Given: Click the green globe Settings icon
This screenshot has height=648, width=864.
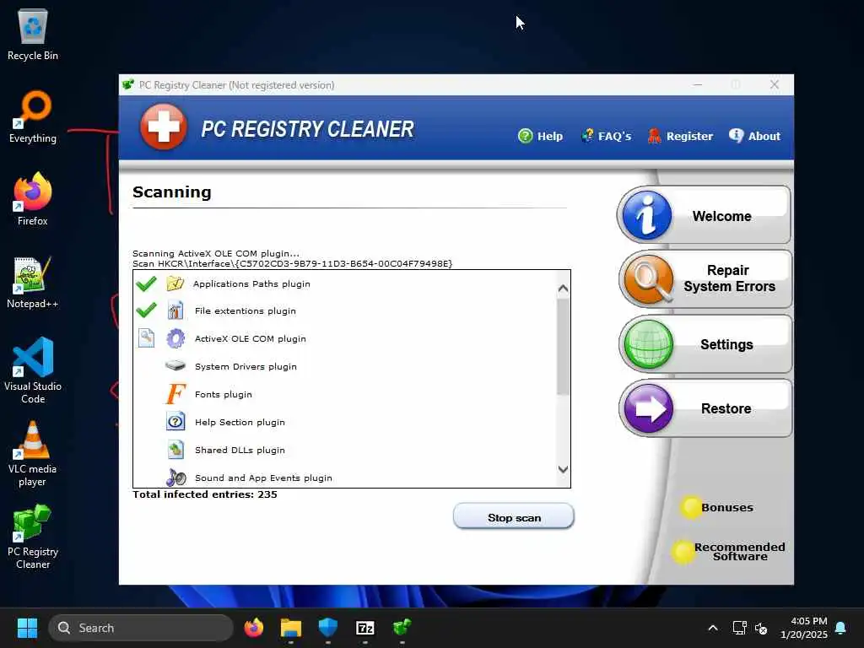Looking at the screenshot, I should click(x=649, y=344).
